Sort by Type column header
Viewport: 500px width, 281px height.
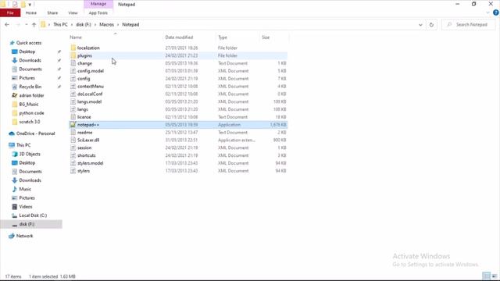point(223,37)
